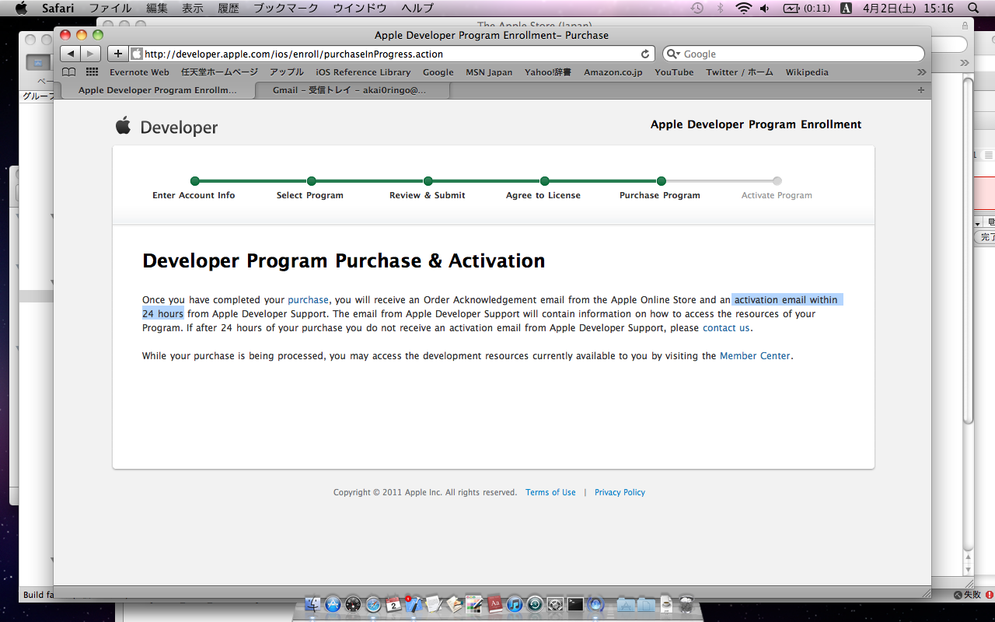Open the Apple menu
995x622 pixels.
pos(21,8)
